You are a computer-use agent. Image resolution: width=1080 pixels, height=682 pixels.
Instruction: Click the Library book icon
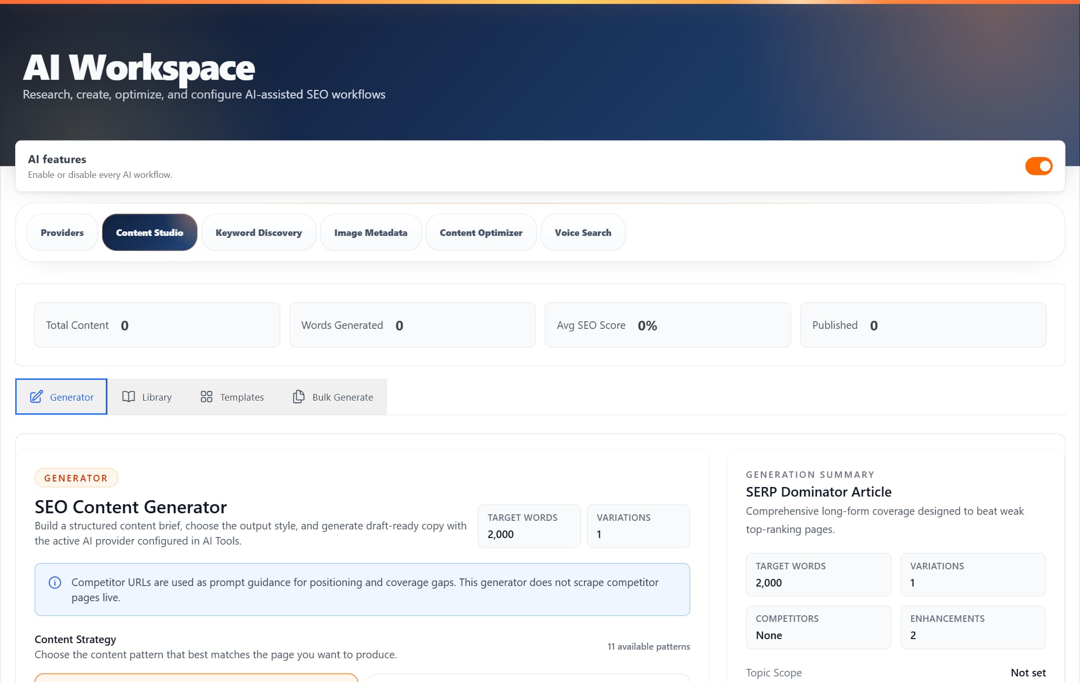tap(128, 397)
